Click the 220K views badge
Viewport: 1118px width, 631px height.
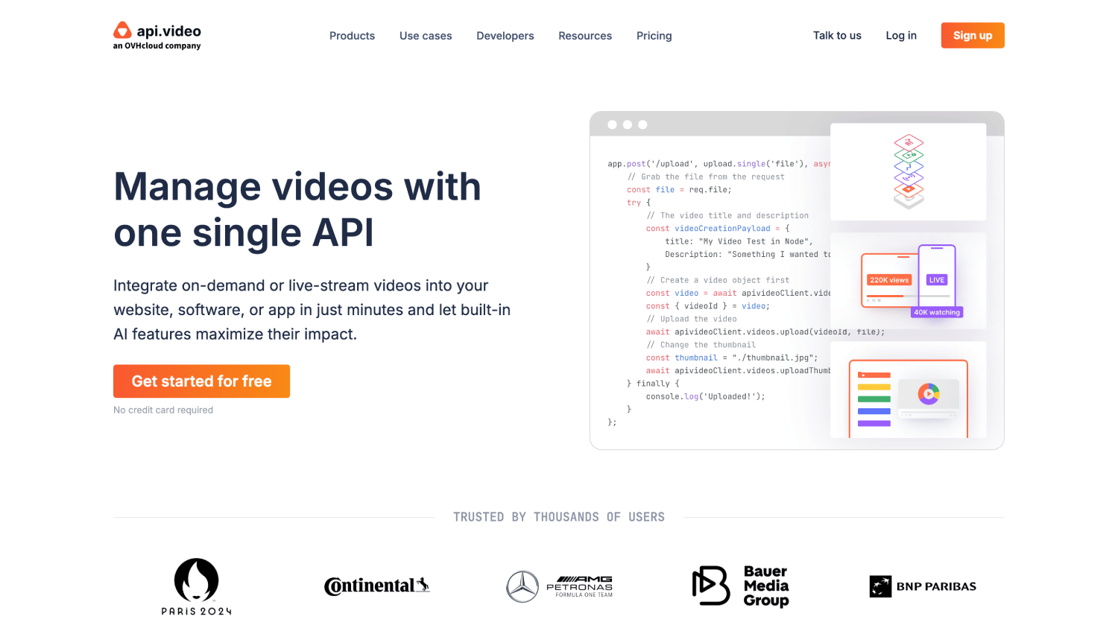click(889, 280)
